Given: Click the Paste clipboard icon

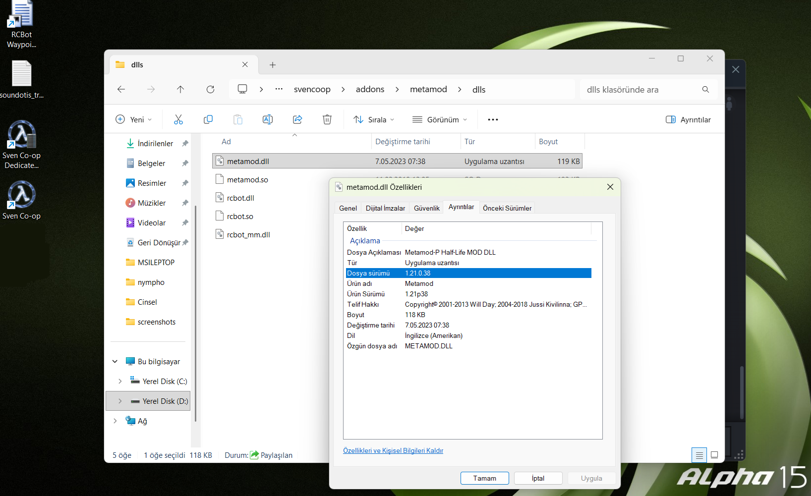Looking at the screenshot, I should click(x=238, y=119).
